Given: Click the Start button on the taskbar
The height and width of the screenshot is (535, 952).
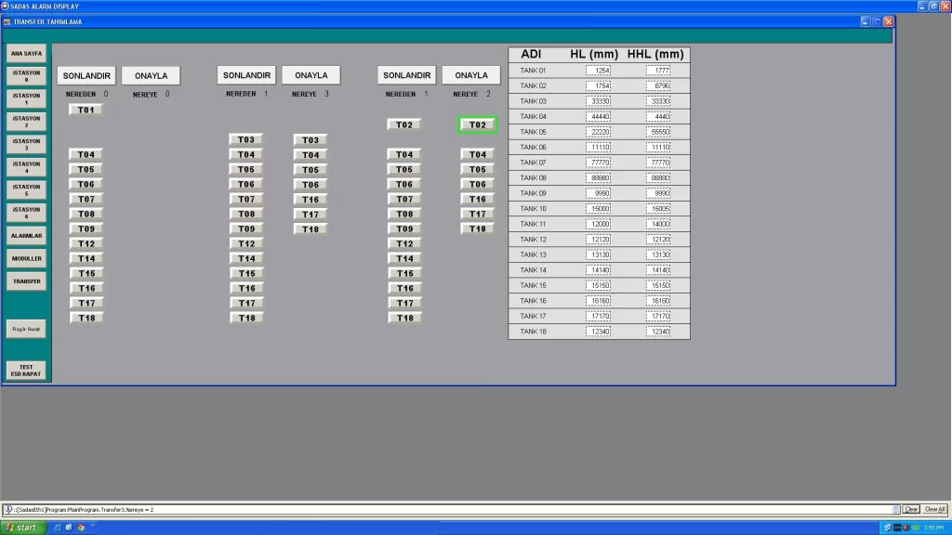Looking at the screenshot, I should 20,528.
